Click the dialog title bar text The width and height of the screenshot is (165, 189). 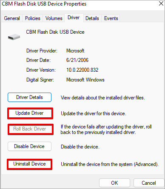click(44, 4)
